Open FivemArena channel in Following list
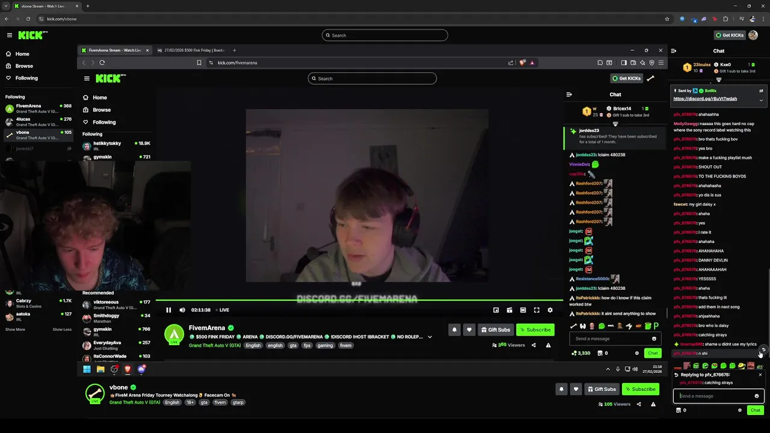Screen dimensions: 770x433 click(x=38, y=108)
